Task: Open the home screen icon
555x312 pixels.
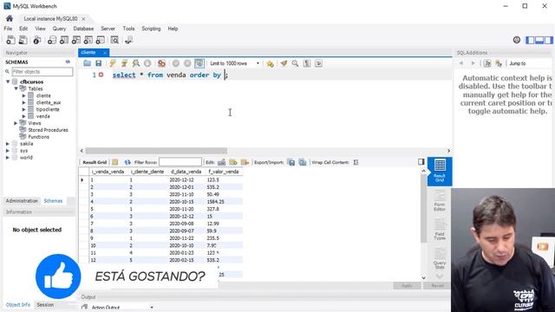Action: click(10, 18)
